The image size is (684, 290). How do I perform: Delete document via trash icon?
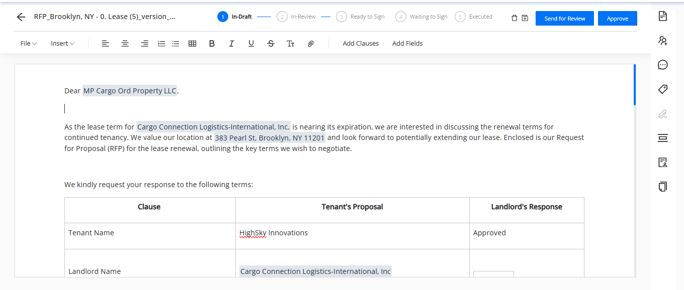tap(514, 18)
